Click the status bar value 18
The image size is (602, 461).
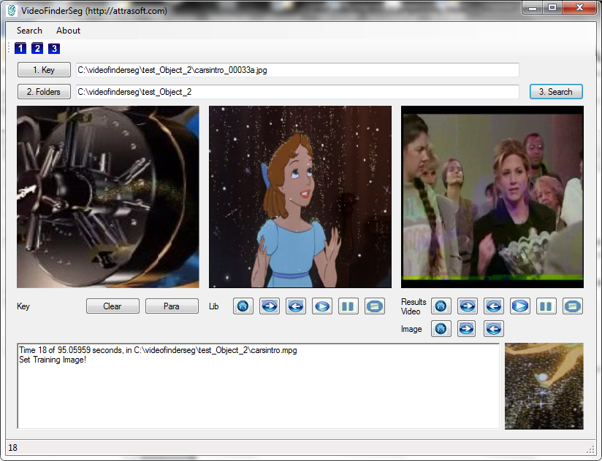click(x=12, y=448)
